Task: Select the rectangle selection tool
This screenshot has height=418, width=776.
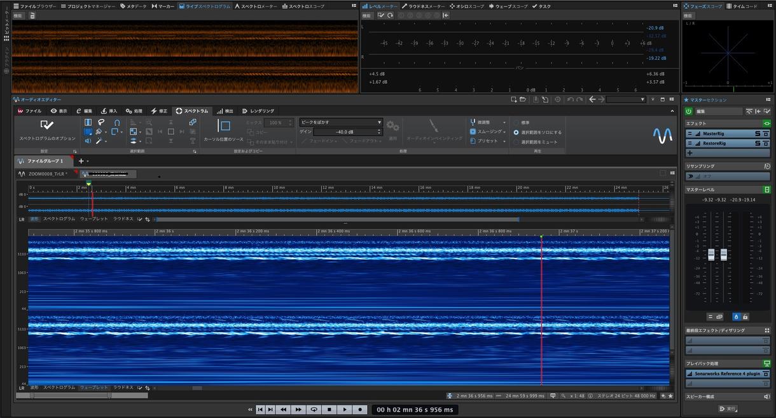Action: tap(88, 131)
